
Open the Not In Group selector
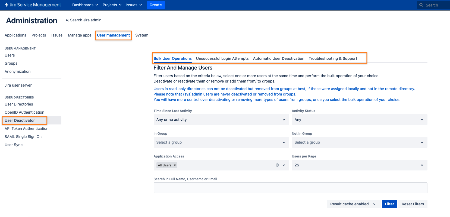tap(359, 142)
